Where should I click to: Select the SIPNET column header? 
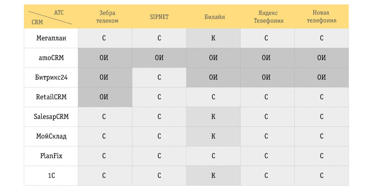[159, 17]
